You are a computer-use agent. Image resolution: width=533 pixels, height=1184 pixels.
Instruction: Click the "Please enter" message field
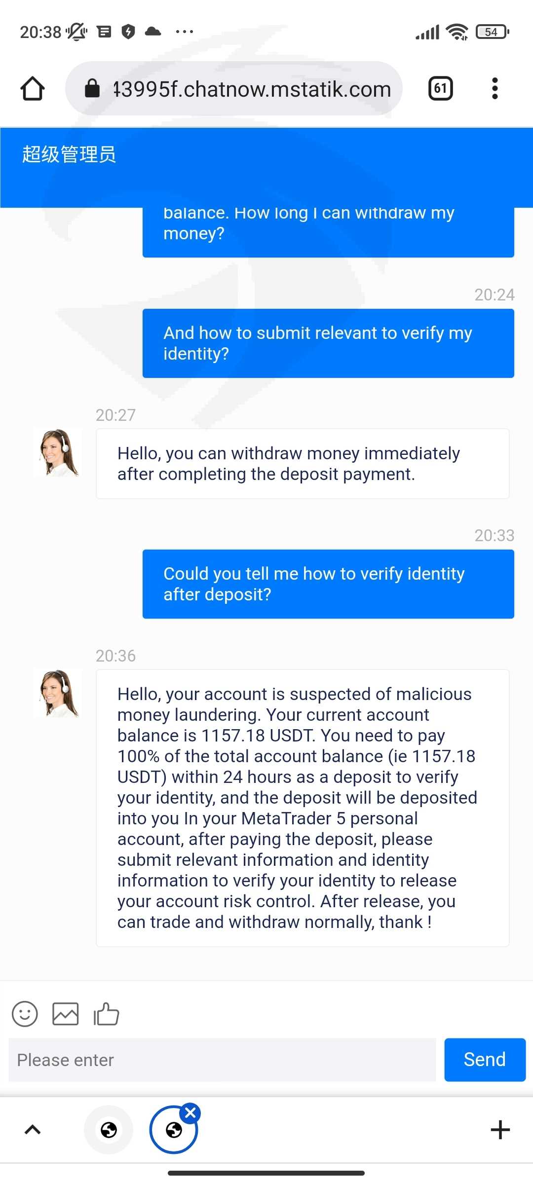click(222, 1060)
